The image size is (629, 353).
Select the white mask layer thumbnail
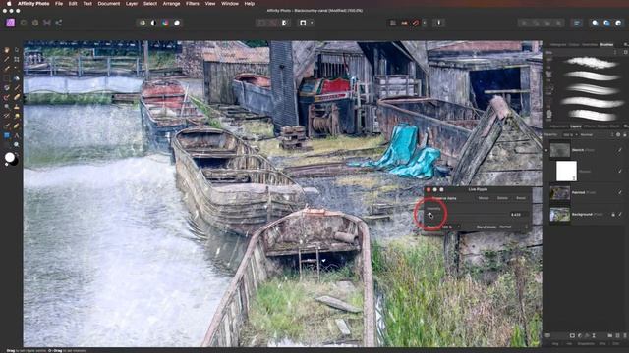click(x=566, y=171)
